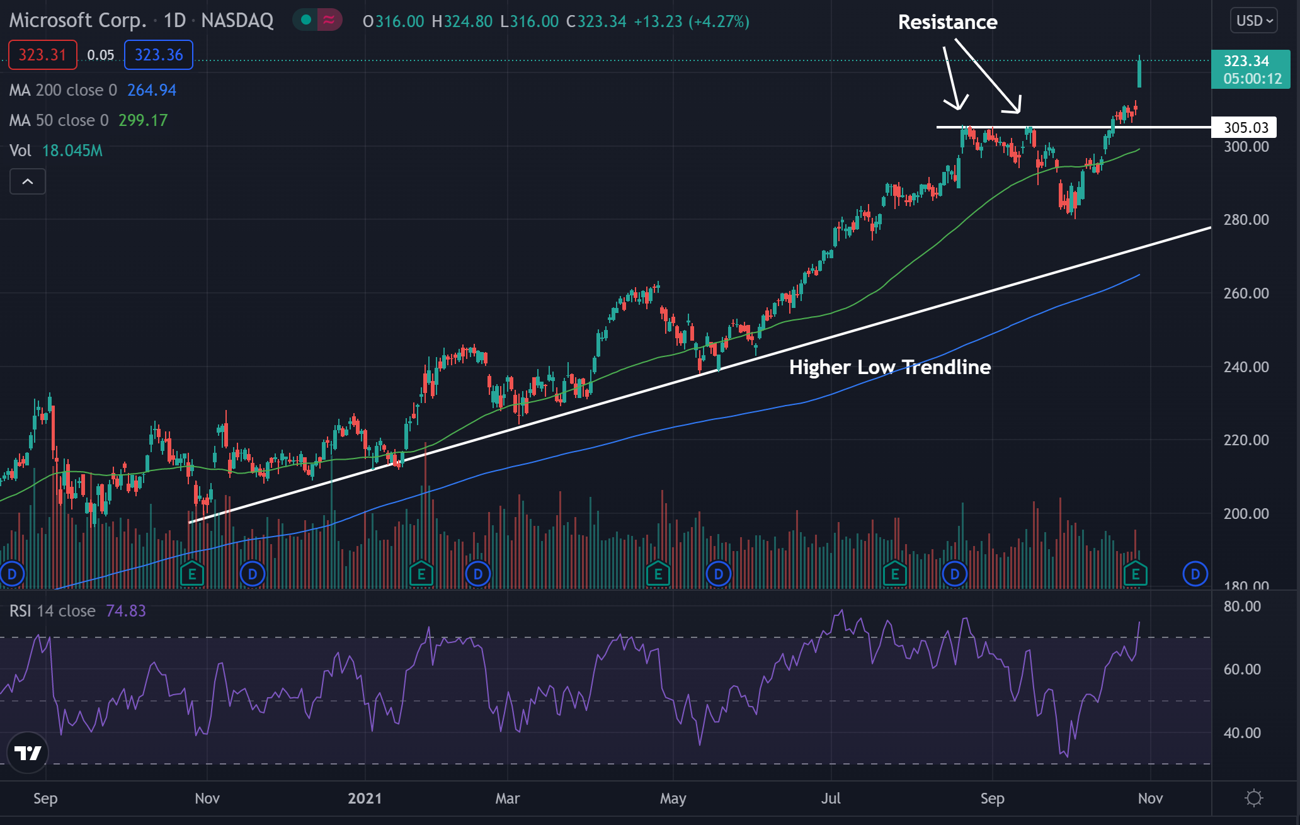Click the change value +13.23 (+4.27%)
This screenshot has width=1300, height=825.
pyautogui.click(x=692, y=21)
